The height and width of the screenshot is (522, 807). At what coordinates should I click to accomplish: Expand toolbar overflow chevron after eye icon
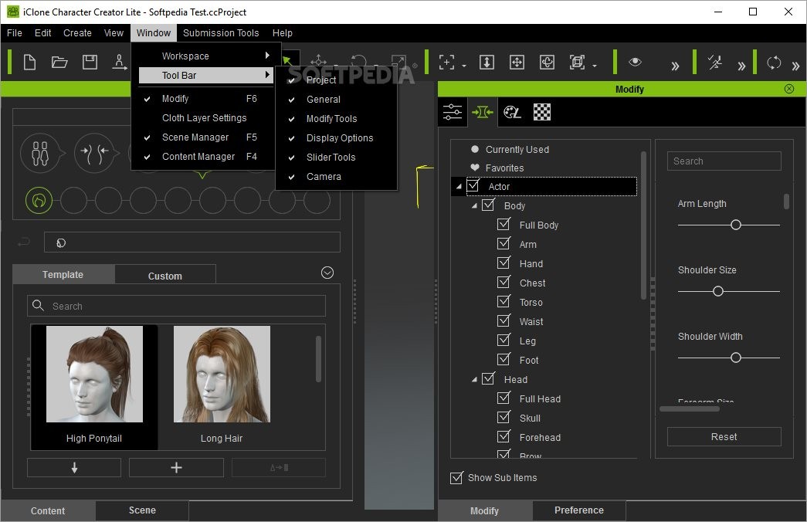click(x=675, y=66)
